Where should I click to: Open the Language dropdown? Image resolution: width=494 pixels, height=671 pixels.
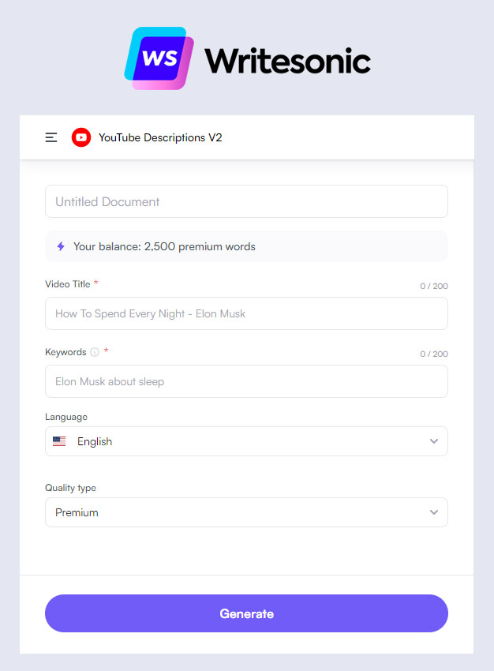pos(246,441)
